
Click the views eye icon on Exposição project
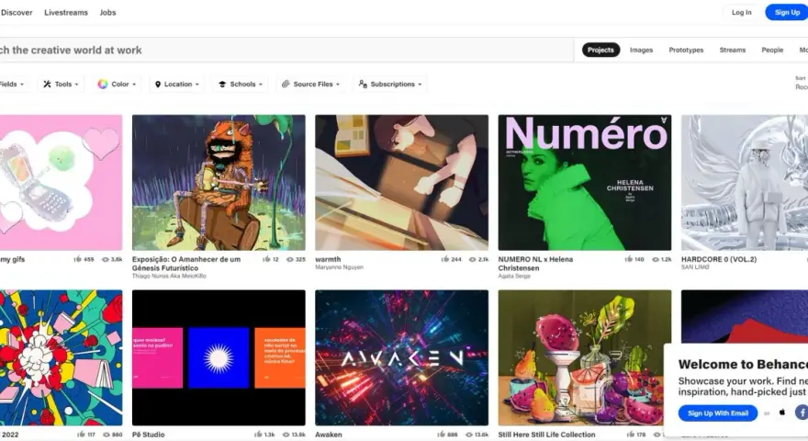coord(290,259)
